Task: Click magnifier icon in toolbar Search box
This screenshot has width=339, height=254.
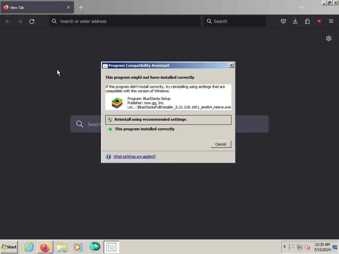Action: [209, 21]
